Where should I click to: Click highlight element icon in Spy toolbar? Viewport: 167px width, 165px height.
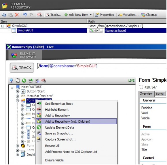pos(44,80)
